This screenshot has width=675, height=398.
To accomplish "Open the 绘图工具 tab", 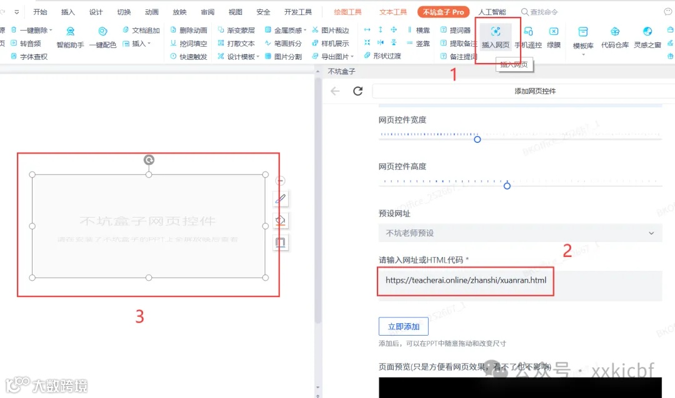I will point(348,12).
